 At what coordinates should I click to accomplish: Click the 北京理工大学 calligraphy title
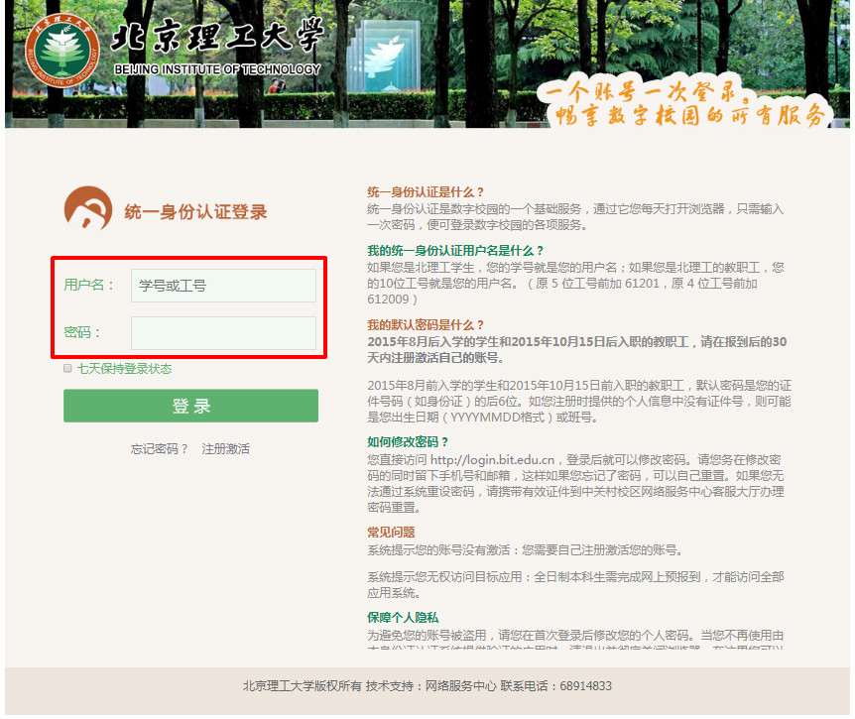pyautogui.click(x=218, y=38)
